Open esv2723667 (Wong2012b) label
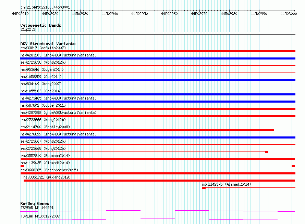Image resolution: width=305 pixels, height=224 pixels. tap(43, 141)
